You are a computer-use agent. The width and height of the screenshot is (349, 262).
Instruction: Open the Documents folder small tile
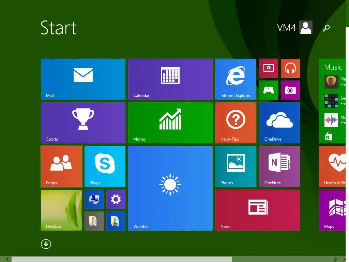click(94, 221)
